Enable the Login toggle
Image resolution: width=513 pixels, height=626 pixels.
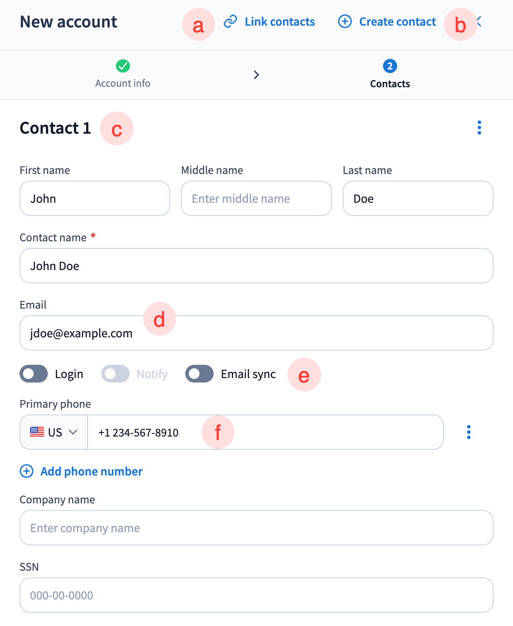(34, 374)
